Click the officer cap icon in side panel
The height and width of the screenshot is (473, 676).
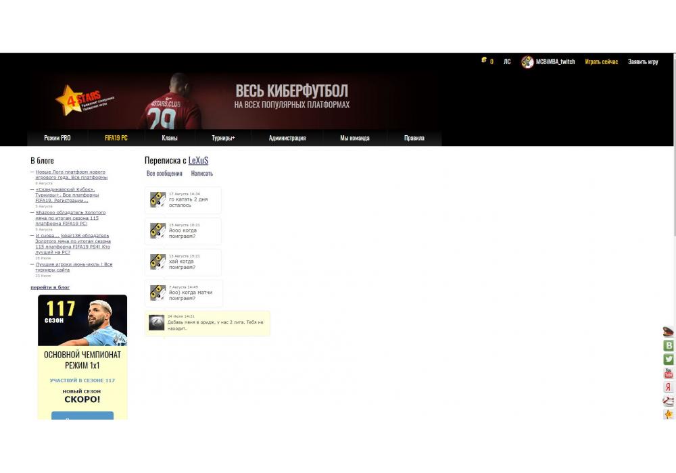click(x=669, y=332)
